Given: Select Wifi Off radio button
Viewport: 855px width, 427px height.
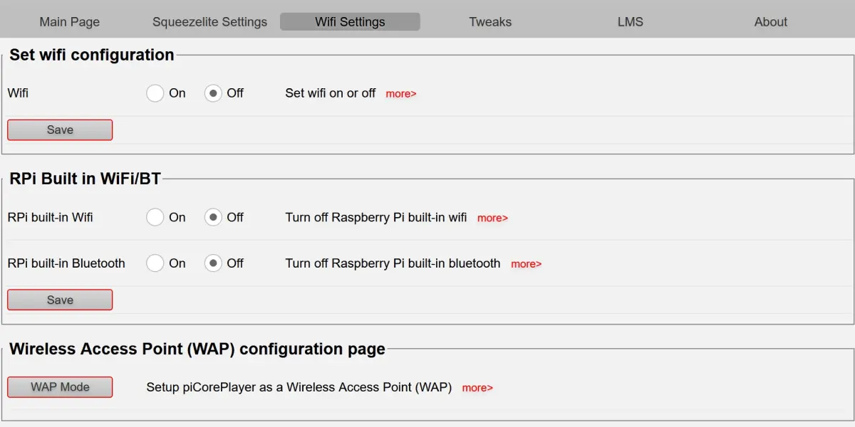Looking at the screenshot, I should 213,93.
